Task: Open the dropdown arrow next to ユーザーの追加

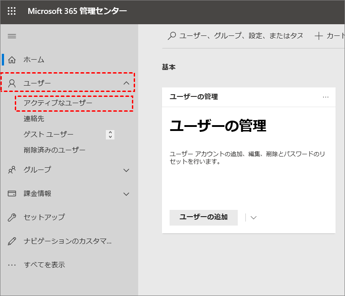Action: 253,218
